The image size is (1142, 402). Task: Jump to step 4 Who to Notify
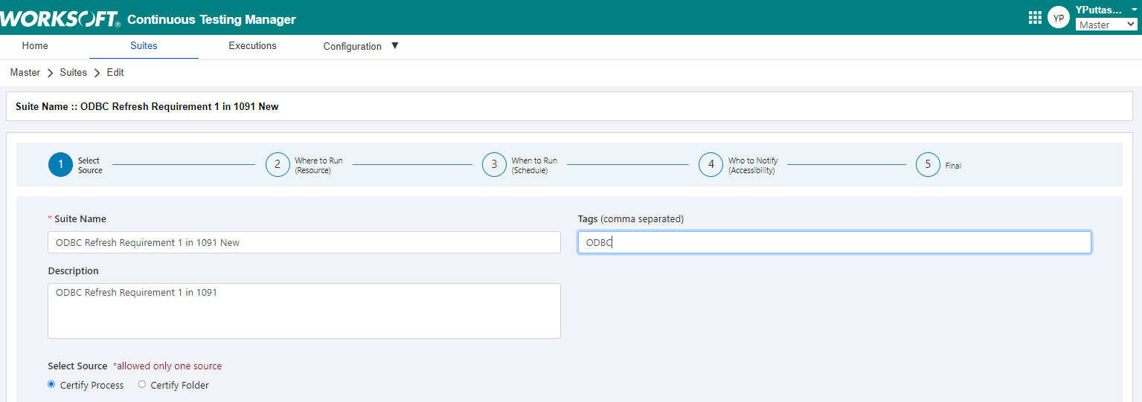710,165
